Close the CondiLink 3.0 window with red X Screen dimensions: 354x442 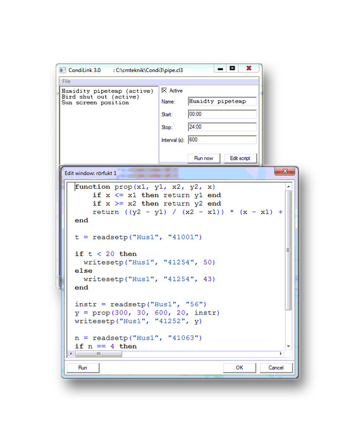coord(248,68)
